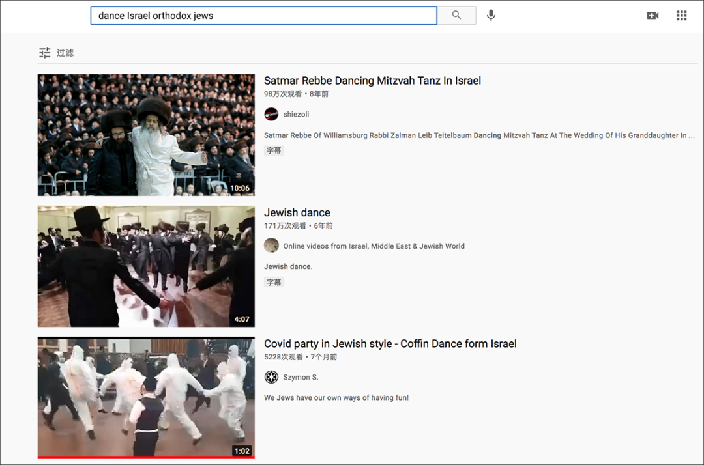The image size is (704, 465).
Task: Click avatar of Online videos from Israel channel
Action: click(x=271, y=246)
